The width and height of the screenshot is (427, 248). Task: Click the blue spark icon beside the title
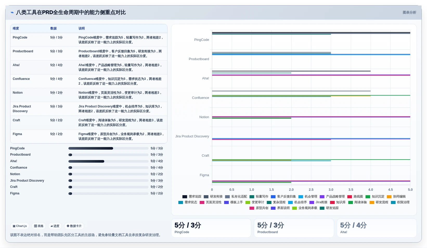pos(12,12)
